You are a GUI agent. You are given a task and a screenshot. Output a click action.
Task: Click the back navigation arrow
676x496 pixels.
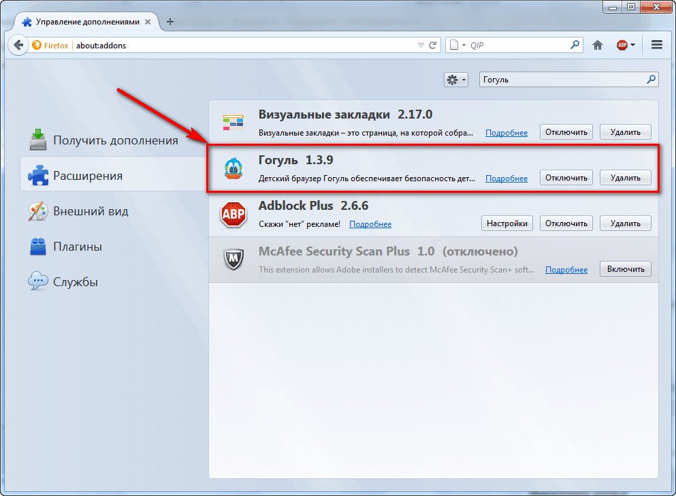18,45
